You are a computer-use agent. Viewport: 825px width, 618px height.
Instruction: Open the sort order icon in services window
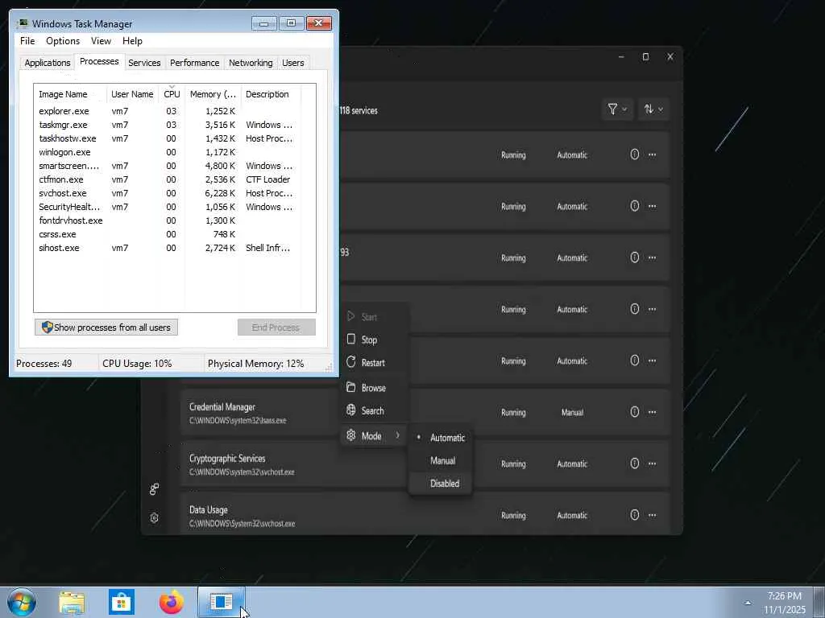click(x=653, y=109)
